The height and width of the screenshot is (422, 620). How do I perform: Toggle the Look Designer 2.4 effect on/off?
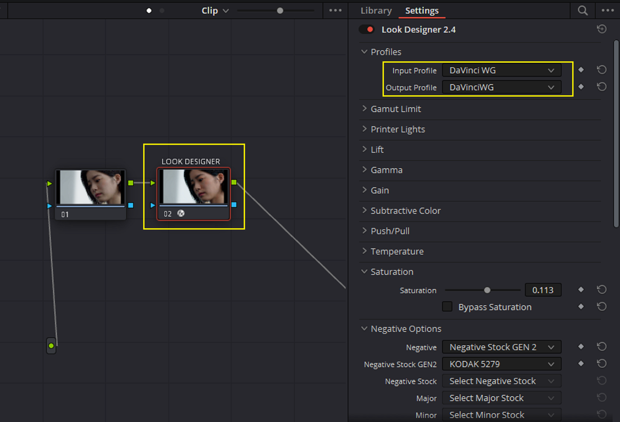367,29
